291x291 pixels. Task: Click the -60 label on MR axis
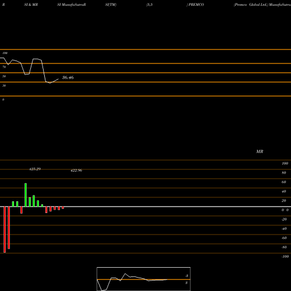click(x=284, y=238)
